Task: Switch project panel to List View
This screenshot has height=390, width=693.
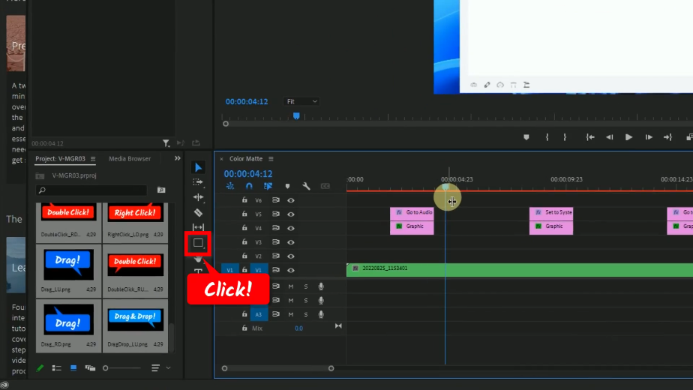Action: [56, 368]
